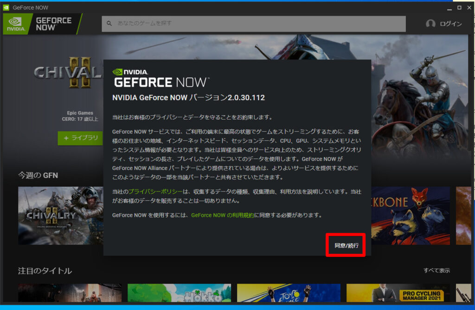Click the 注目のタイトル section heading
Viewport: 475px width, 310px height.
coord(45,271)
